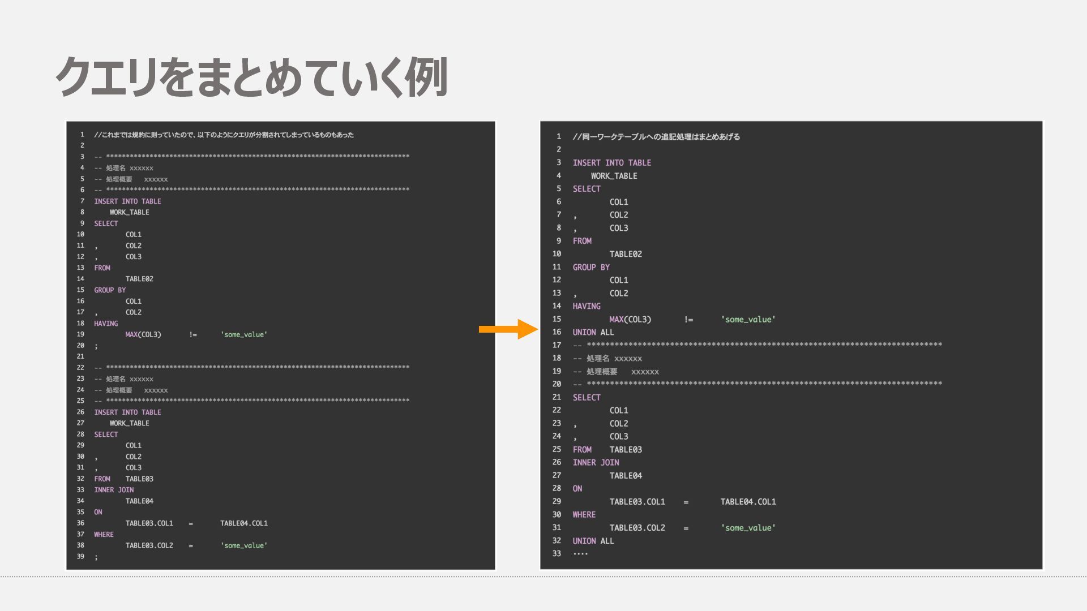Click the first UNION ALL on line 16
The width and height of the screenshot is (1087, 611).
coord(593,332)
